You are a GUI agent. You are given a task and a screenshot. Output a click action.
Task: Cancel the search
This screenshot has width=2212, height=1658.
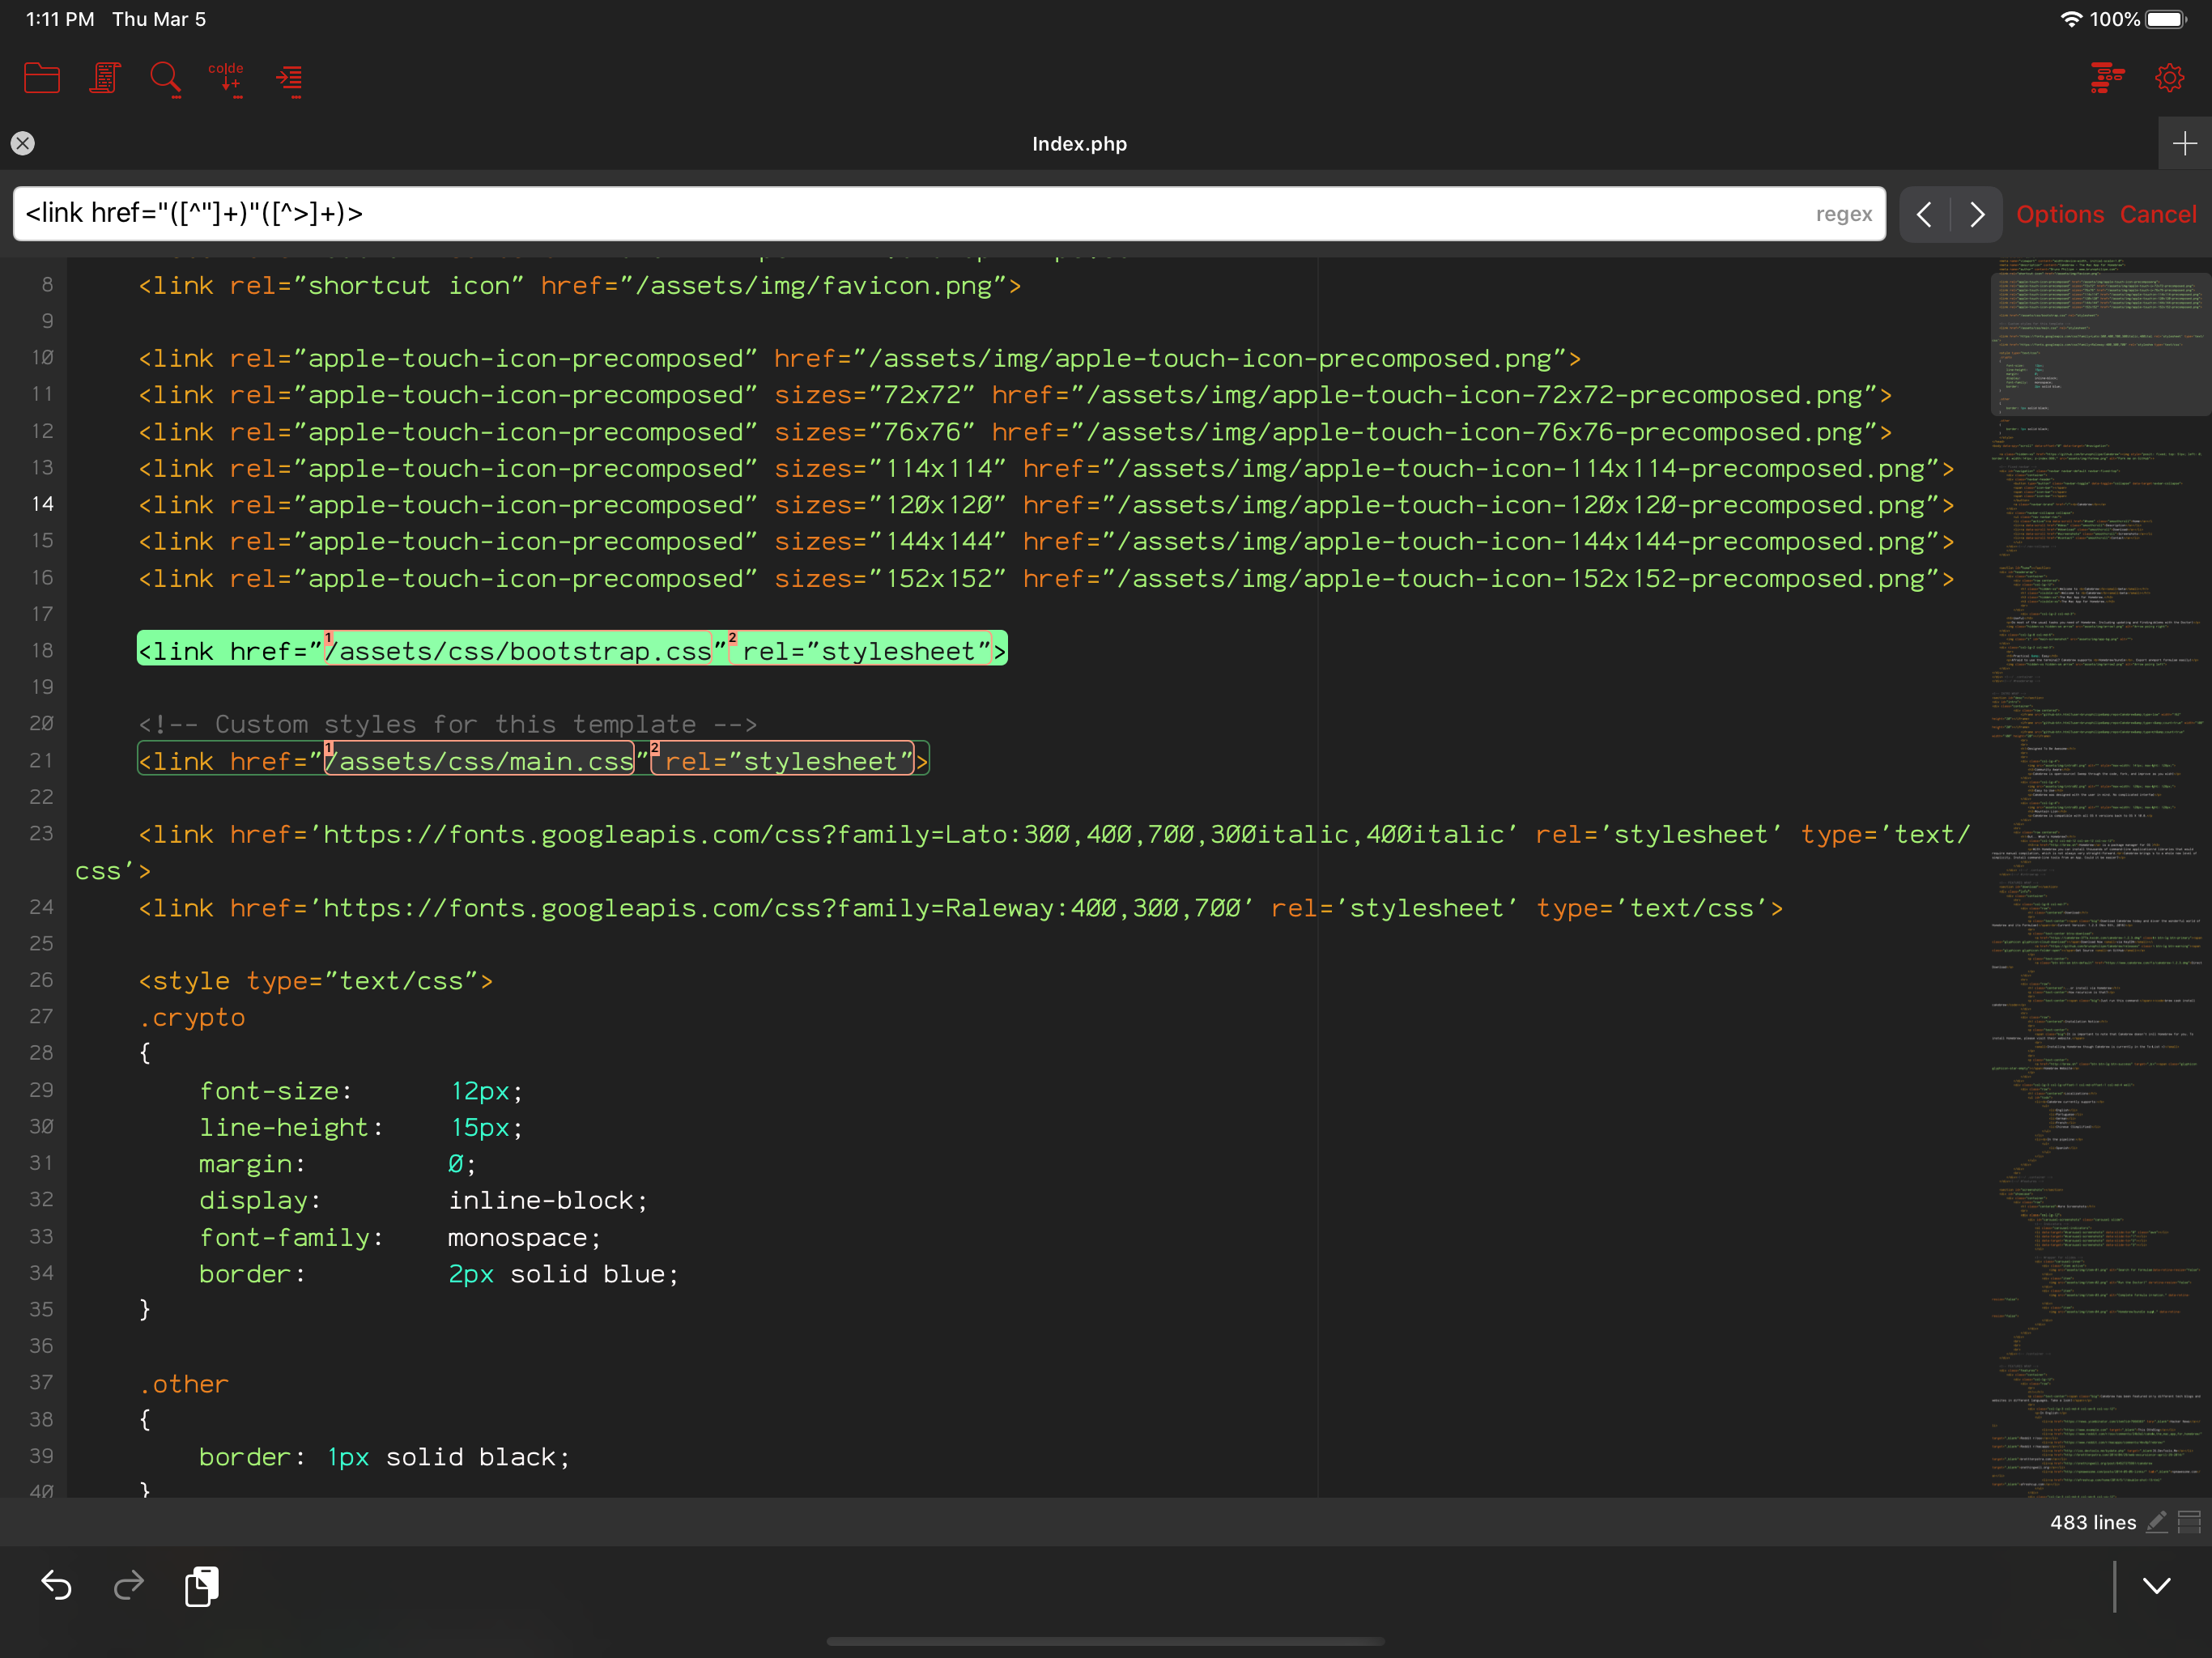[2158, 214]
